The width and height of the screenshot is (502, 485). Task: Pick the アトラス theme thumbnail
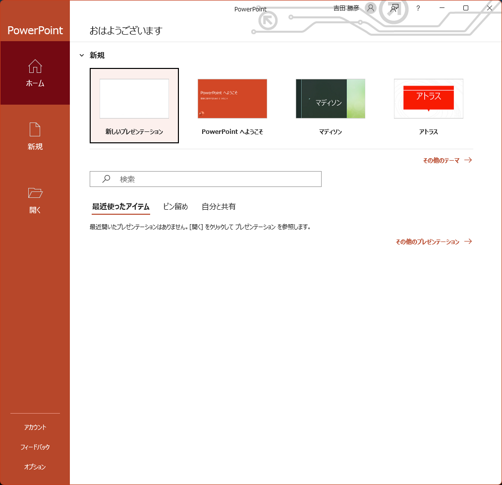click(x=429, y=99)
